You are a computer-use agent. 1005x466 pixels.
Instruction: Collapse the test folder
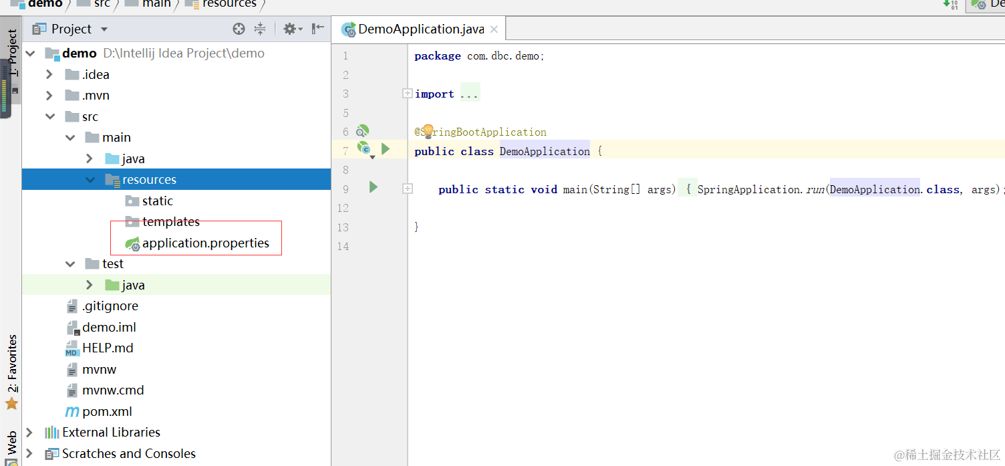pyautogui.click(x=70, y=263)
